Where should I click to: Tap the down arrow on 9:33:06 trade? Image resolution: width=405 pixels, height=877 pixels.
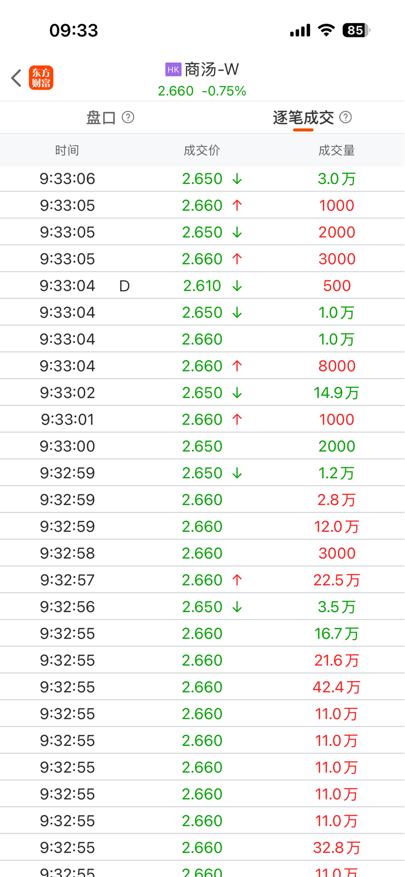[x=237, y=179]
